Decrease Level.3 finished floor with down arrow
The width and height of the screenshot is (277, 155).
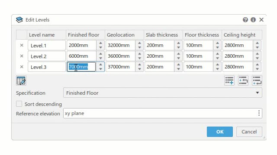tap(100, 69)
